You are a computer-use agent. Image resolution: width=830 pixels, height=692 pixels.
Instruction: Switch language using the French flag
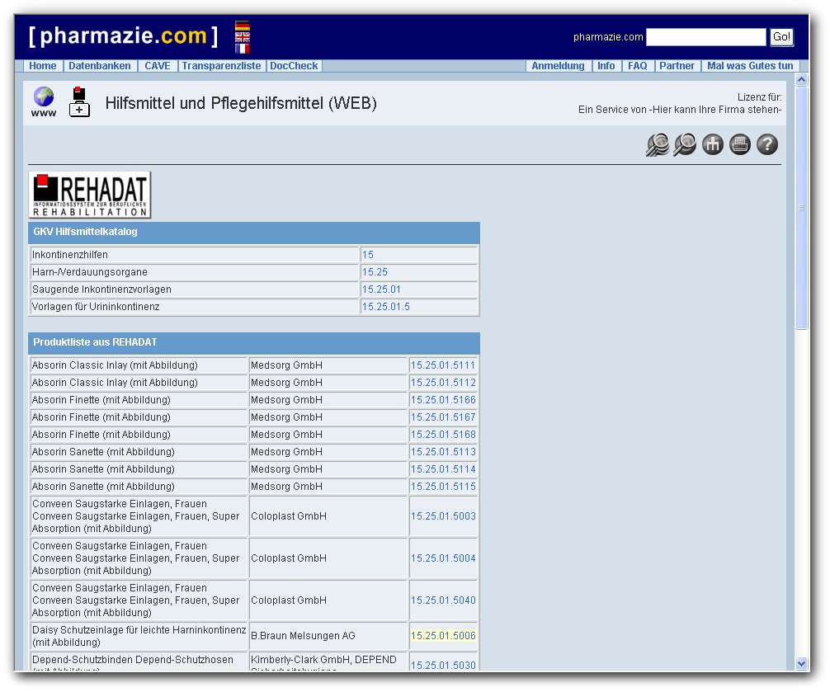click(241, 47)
